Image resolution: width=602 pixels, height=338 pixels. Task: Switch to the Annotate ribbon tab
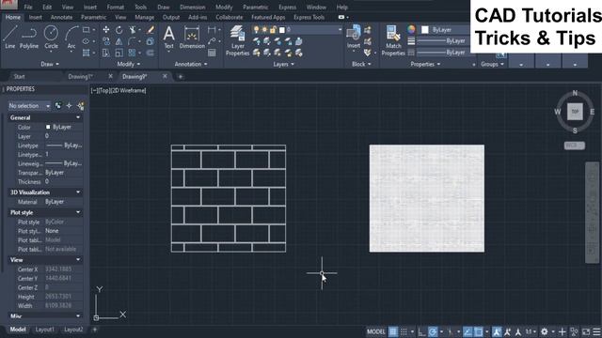pos(61,17)
